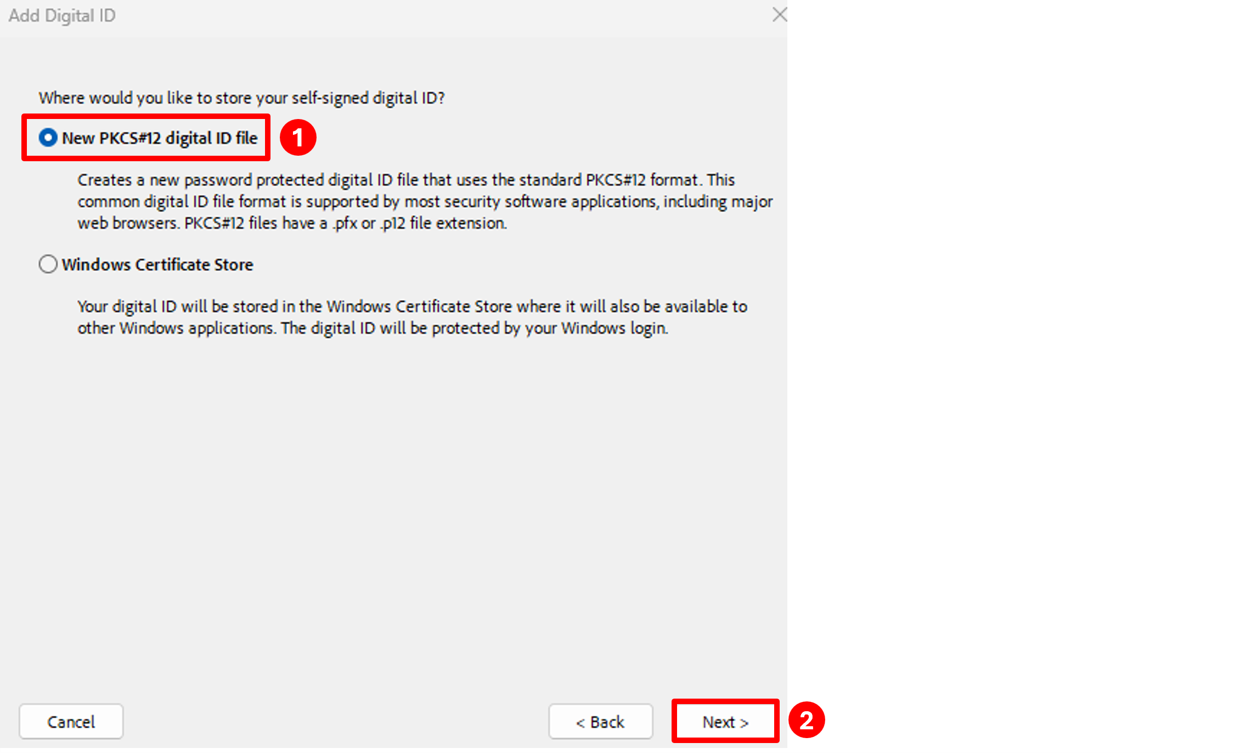Click the 'Add Digital ID' title text

pos(62,16)
